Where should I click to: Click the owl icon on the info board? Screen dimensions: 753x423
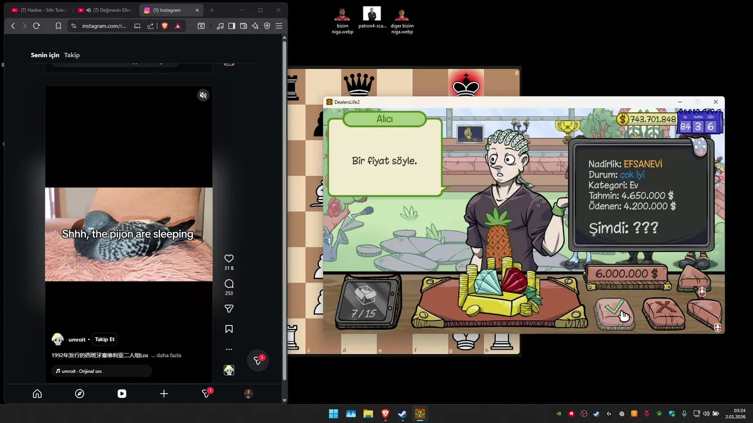[699, 146]
